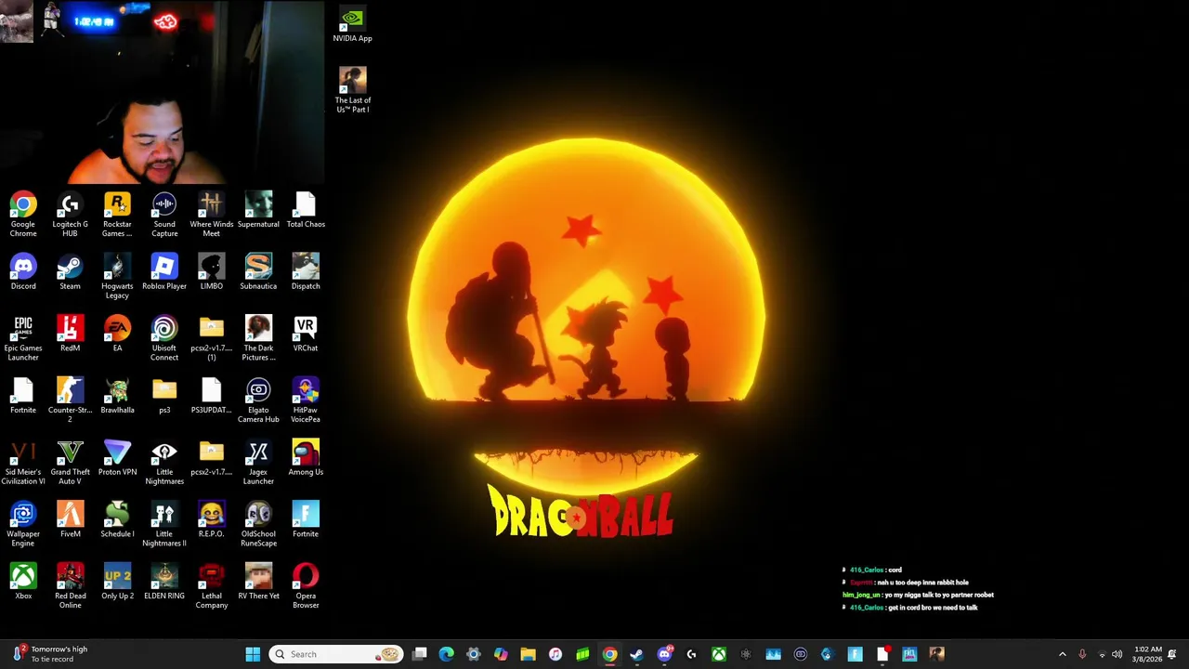Launch RedM from the desktop
Viewport: 1189px width, 669px height.
click(70, 334)
